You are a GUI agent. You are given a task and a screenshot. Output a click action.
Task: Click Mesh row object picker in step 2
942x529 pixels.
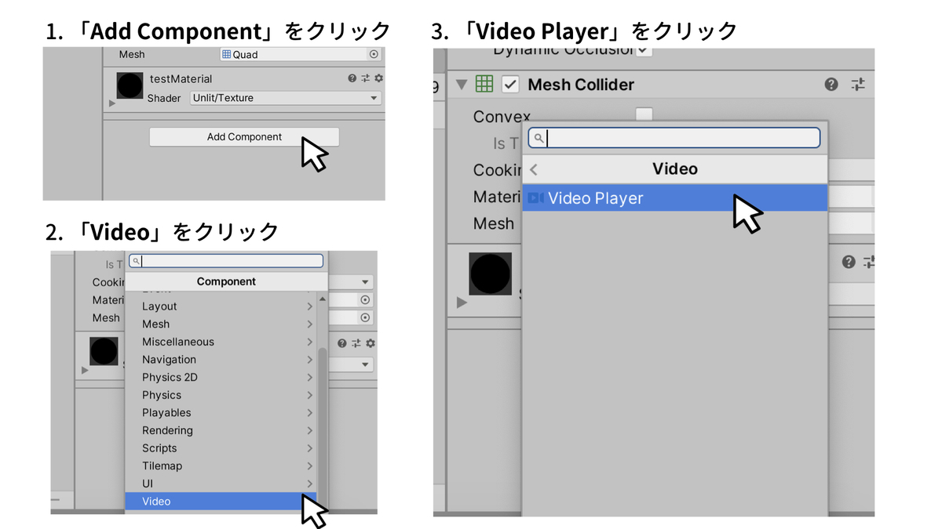click(365, 317)
